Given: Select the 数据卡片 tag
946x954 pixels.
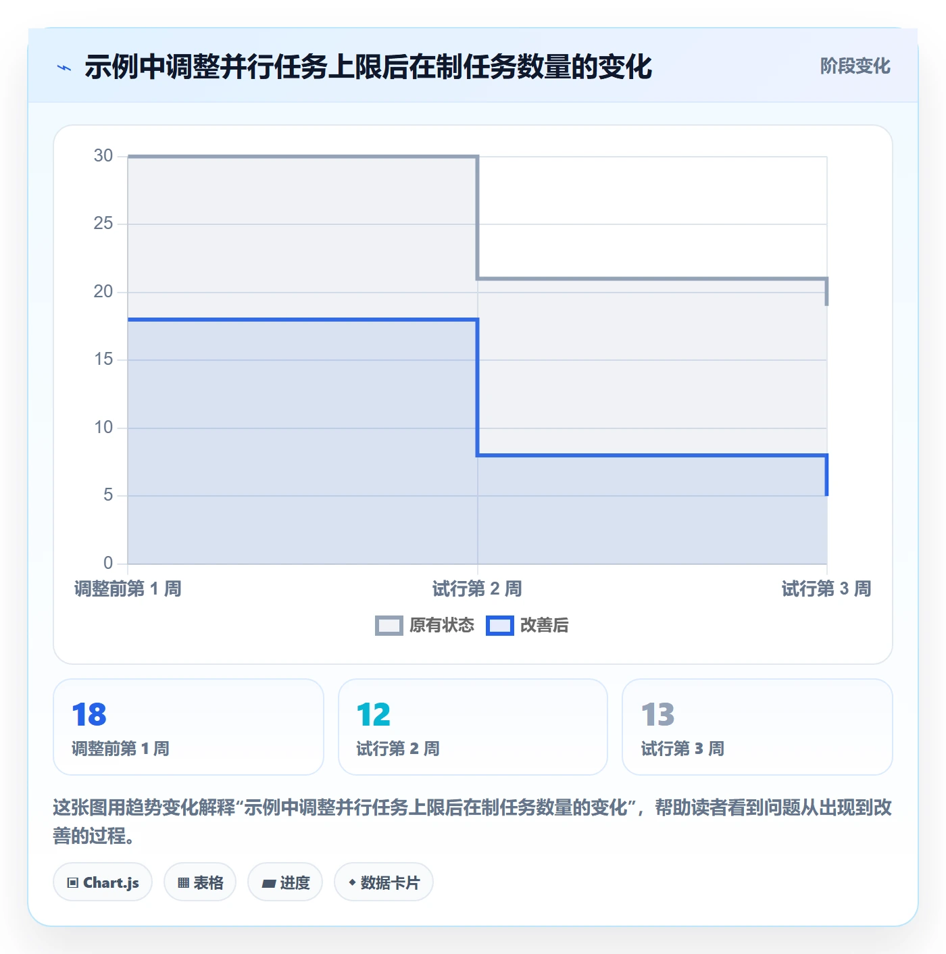Looking at the screenshot, I should coord(384,882).
